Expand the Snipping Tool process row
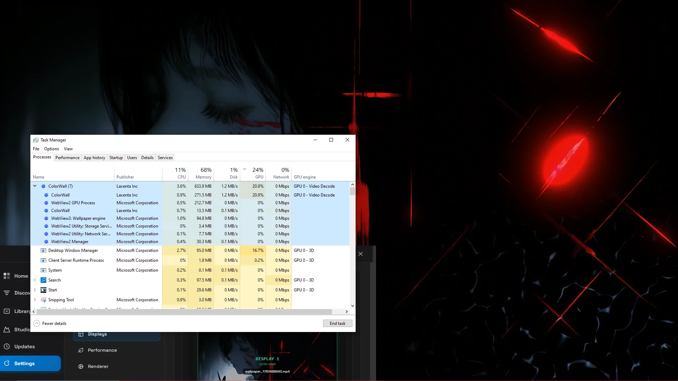The width and height of the screenshot is (678, 381). 35,300
